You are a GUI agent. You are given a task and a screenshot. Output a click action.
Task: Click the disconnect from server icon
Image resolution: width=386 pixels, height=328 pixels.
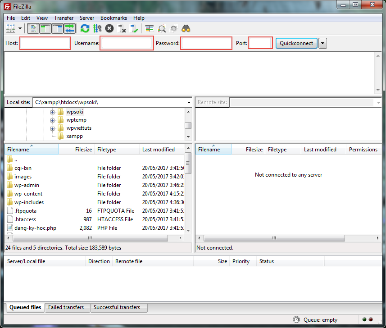[122, 28]
